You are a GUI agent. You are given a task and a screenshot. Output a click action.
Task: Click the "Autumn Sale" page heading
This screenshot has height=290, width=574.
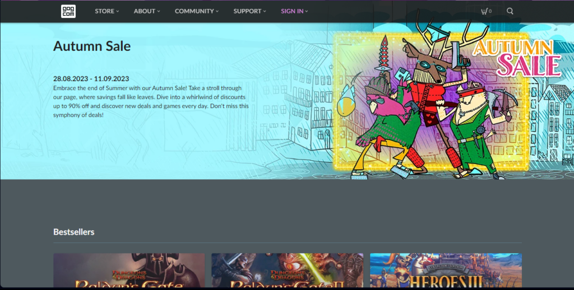click(x=92, y=46)
